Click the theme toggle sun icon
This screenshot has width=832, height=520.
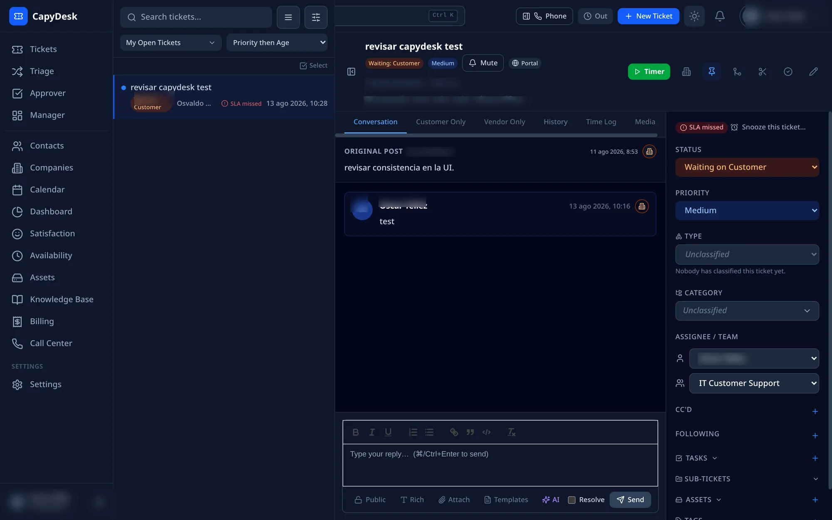pos(694,16)
